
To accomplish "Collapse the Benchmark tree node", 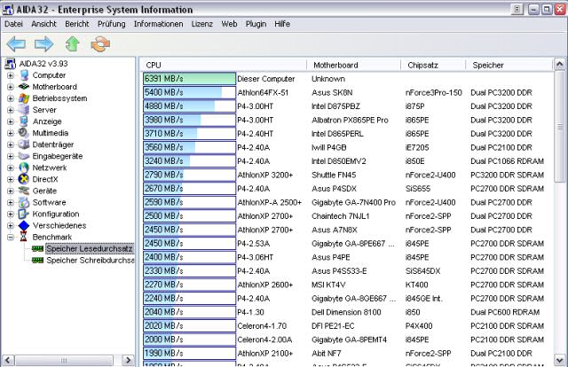I will coord(11,238).
